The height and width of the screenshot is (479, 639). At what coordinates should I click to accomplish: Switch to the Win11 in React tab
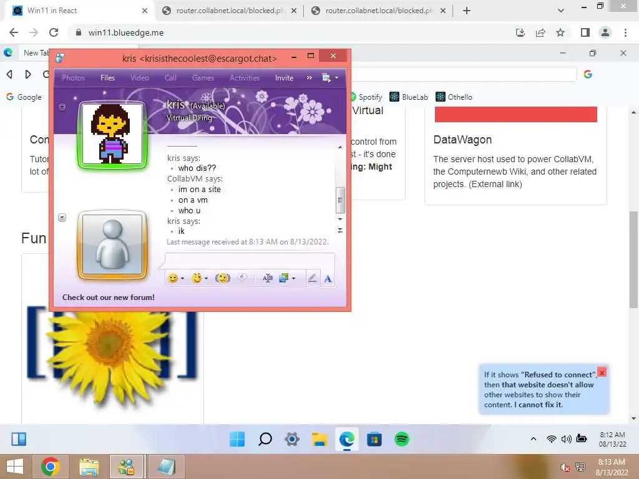coord(77,11)
